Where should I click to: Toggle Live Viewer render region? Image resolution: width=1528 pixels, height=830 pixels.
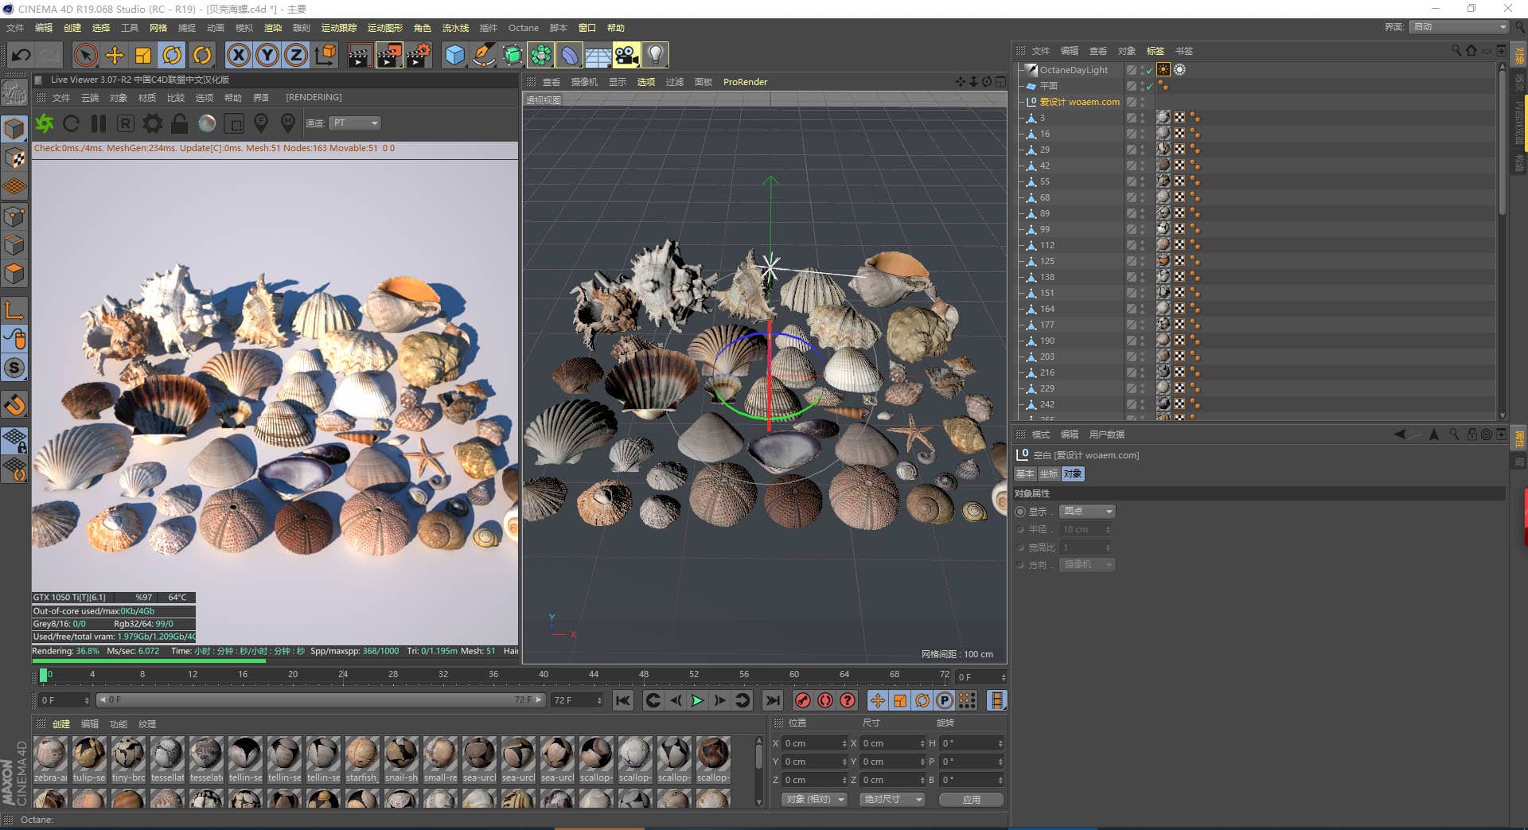click(x=234, y=123)
